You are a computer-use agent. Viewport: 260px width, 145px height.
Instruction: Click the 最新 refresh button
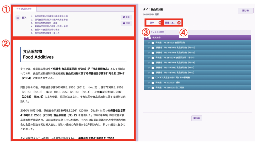tap(126, 17)
